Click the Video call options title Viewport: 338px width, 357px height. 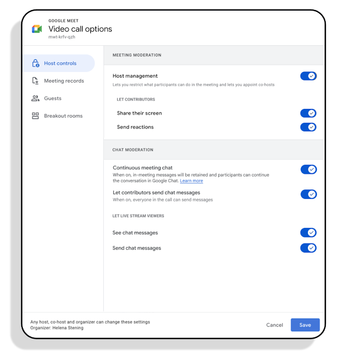point(80,29)
